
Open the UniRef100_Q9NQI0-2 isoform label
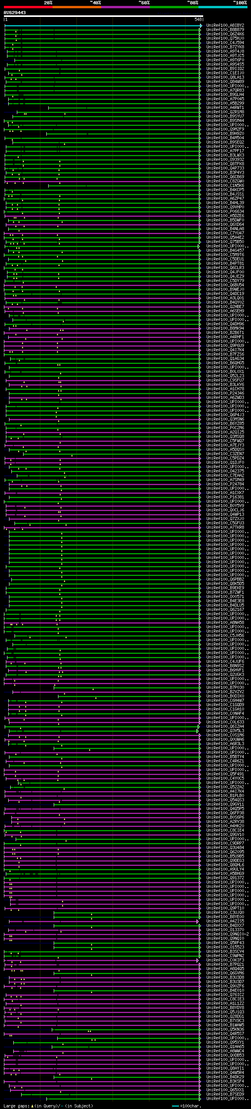pyautogui.click(x=227, y=934)
